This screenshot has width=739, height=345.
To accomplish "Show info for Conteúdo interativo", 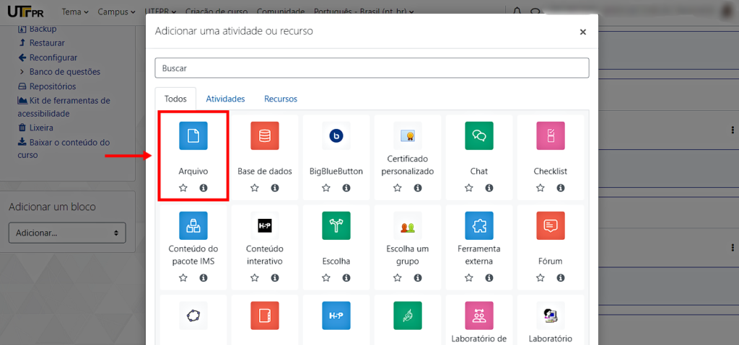I will click(275, 278).
